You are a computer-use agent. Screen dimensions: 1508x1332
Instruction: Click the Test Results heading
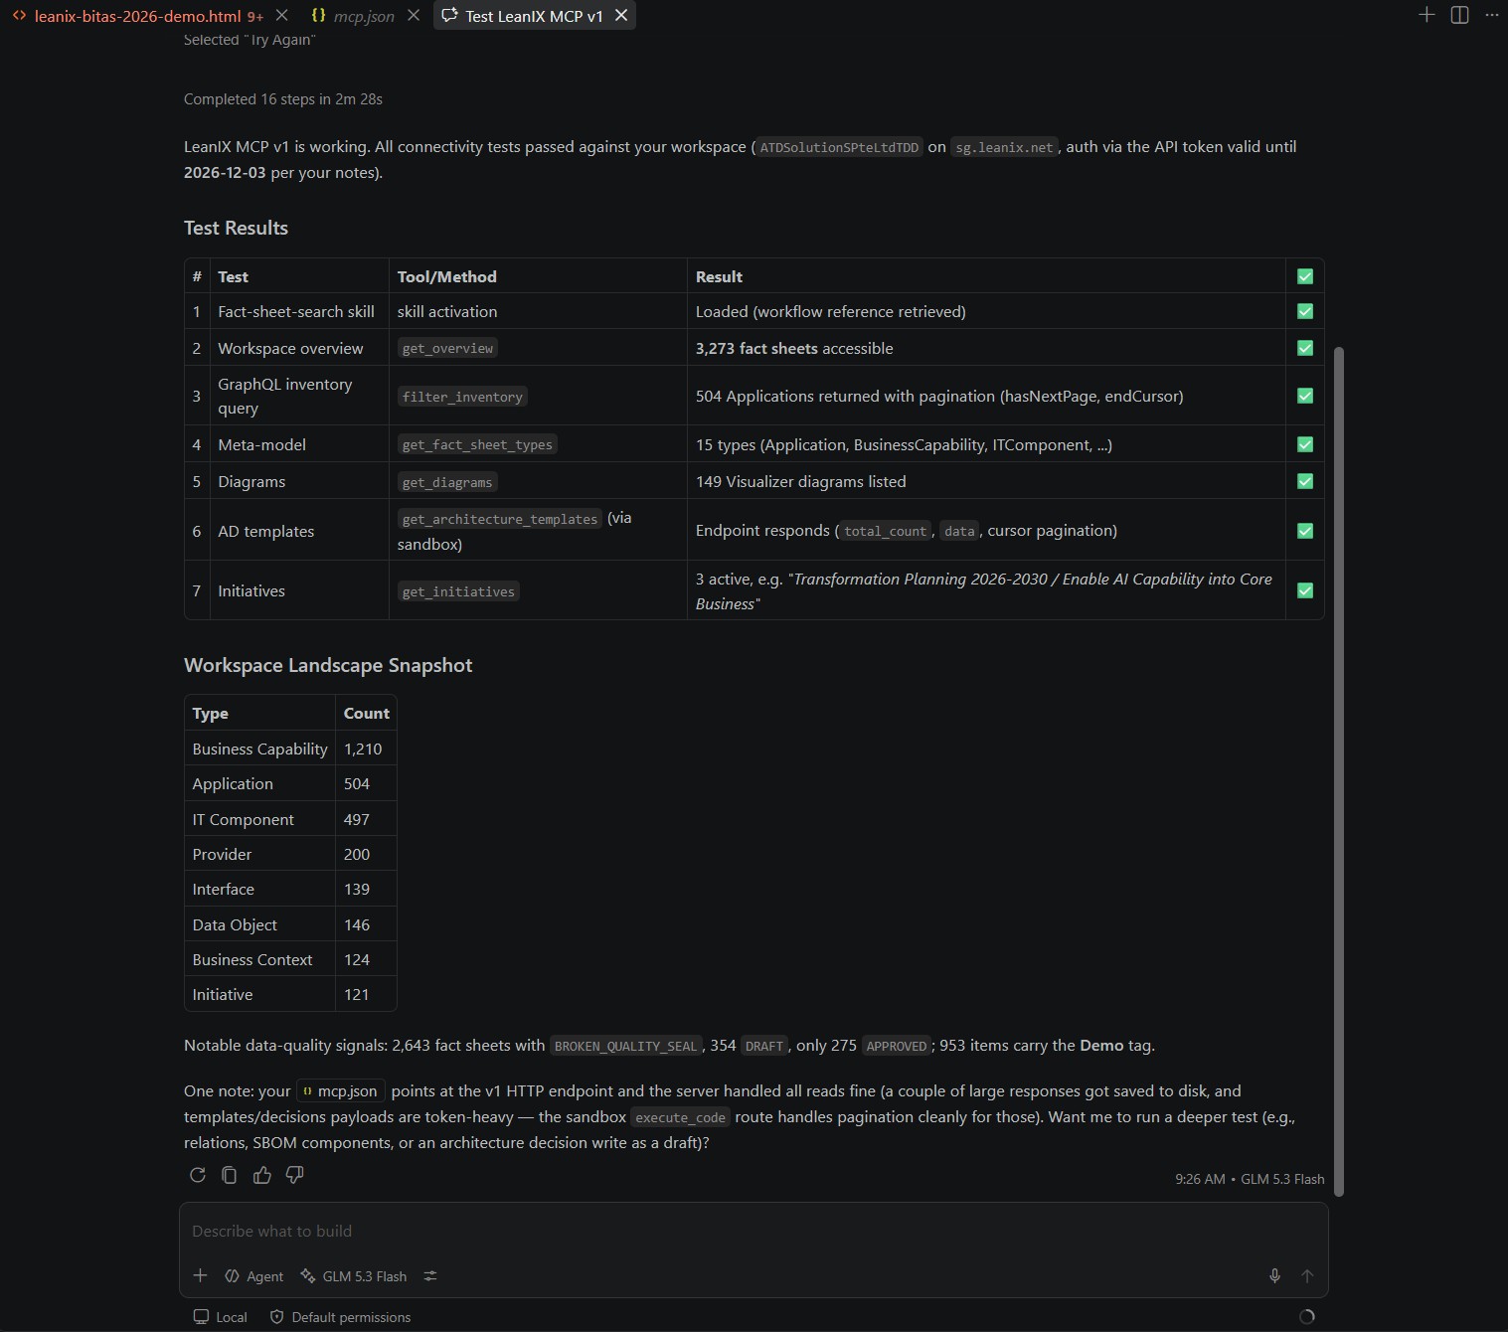(236, 228)
